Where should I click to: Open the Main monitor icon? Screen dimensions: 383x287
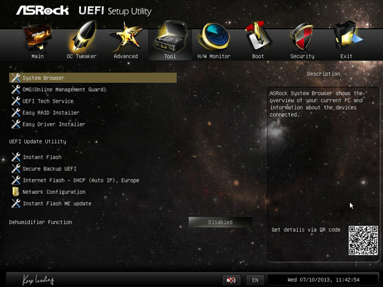38,36
